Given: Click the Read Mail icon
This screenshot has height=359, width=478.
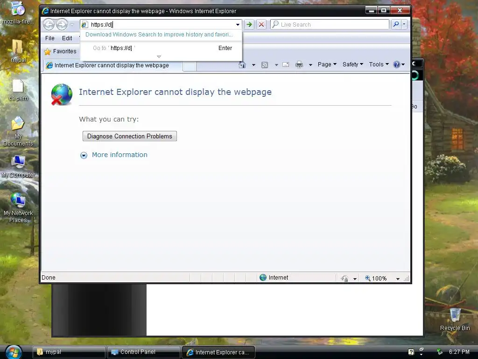Looking at the screenshot, I should [286, 65].
